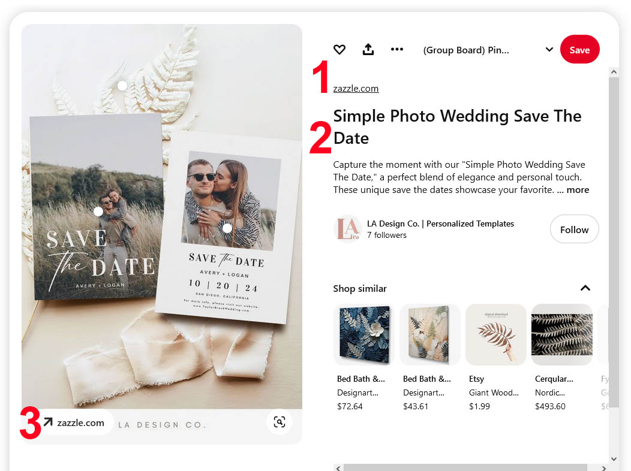Open the Cerqular Nordic product thumbnail
The image size is (631, 471).
click(562, 334)
